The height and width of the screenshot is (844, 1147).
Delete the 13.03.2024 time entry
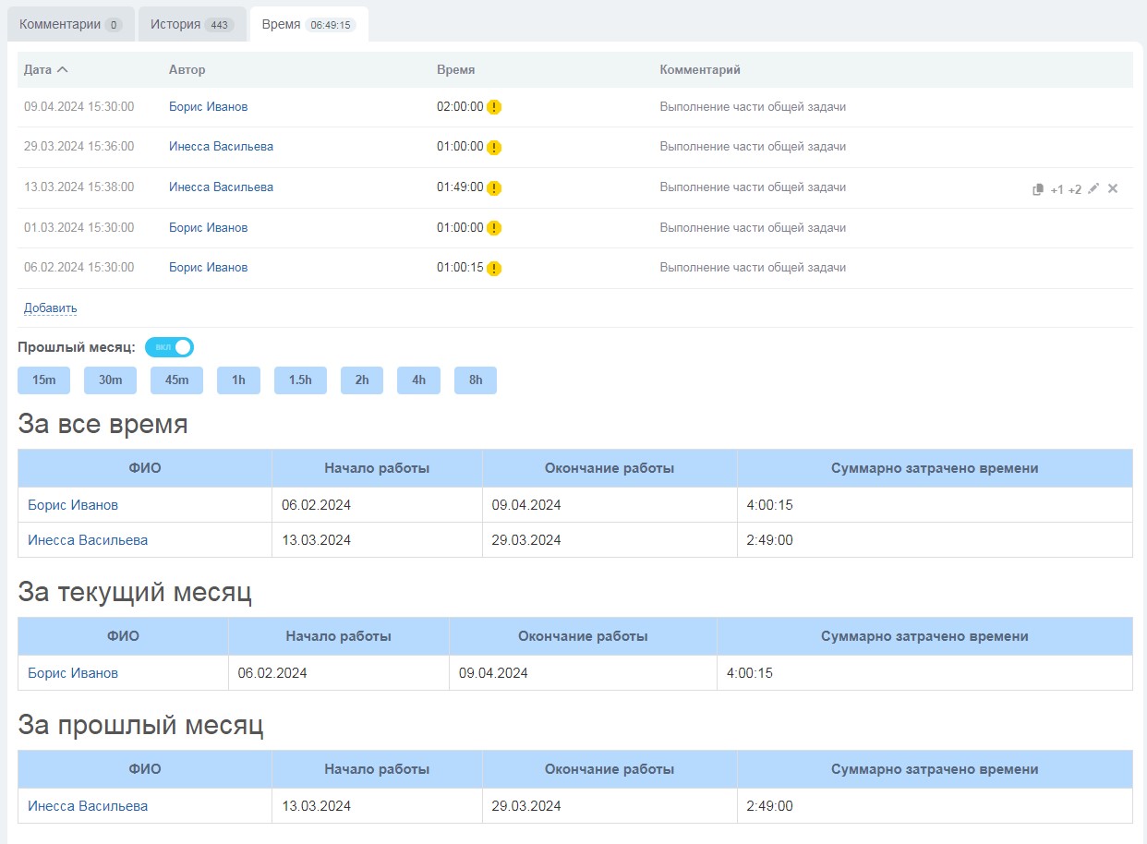coord(1113,188)
